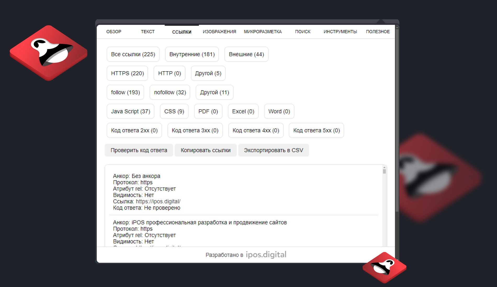Select protocol filter Другой (5)

click(x=208, y=73)
